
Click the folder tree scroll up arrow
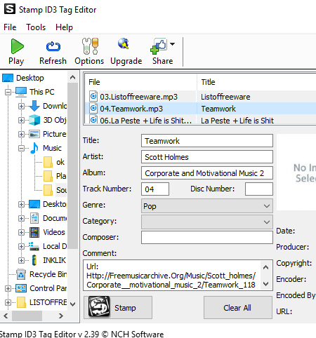[x=73, y=77]
